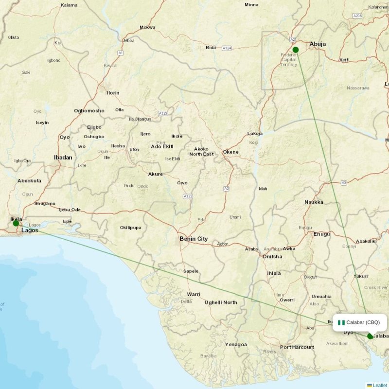
Task: Click the Owerri label
Action: tap(287, 300)
